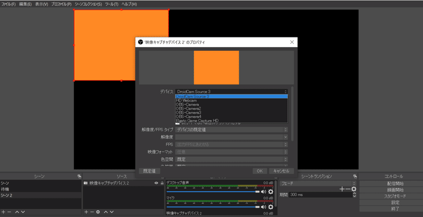Image resolution: width=423 pixels, height=217 pixels.
Task: Click OBS logo in properties dialog title
Action: tap(140, 42)
